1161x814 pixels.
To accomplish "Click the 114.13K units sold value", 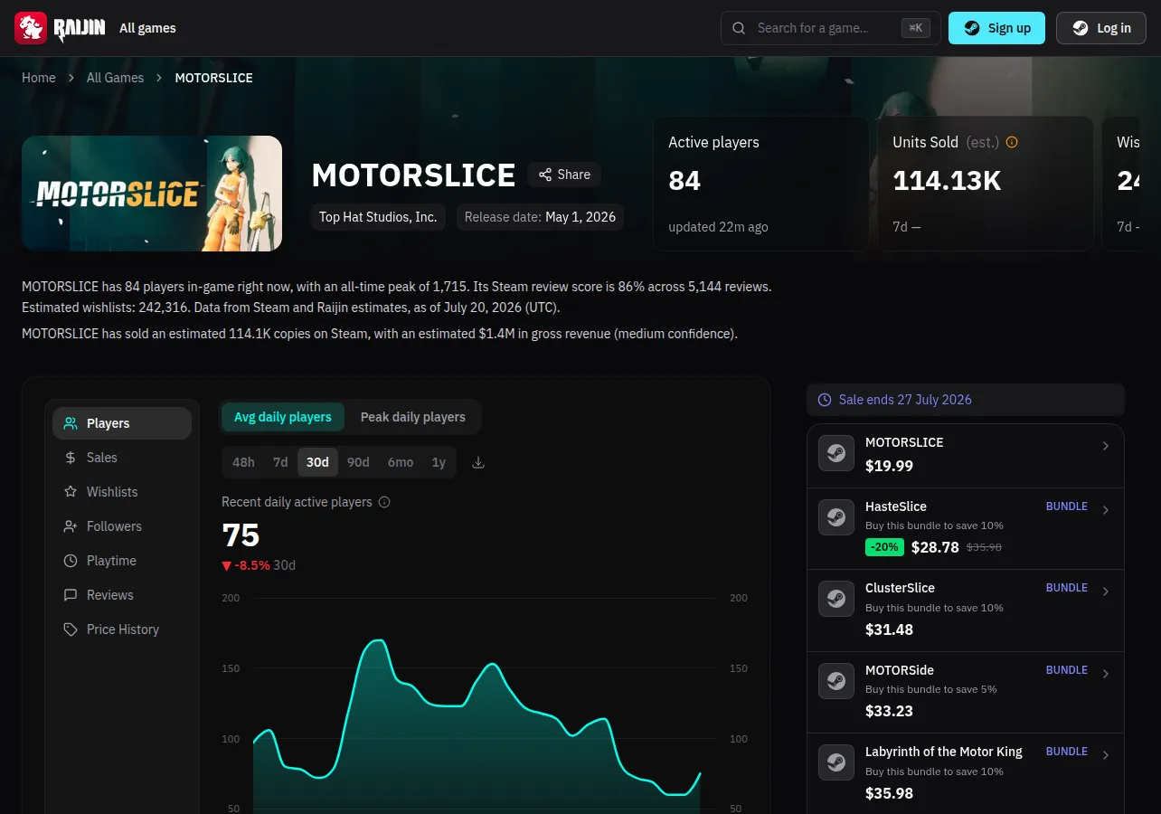I will (947, 181).
